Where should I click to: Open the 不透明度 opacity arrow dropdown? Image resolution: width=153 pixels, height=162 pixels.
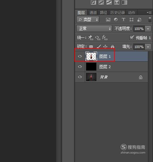148,29
